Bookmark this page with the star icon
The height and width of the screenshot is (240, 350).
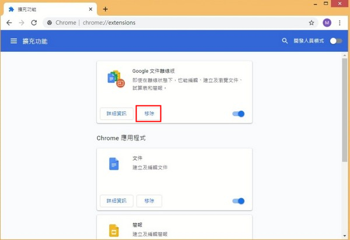pyautogui.click(x=311, y=23)
